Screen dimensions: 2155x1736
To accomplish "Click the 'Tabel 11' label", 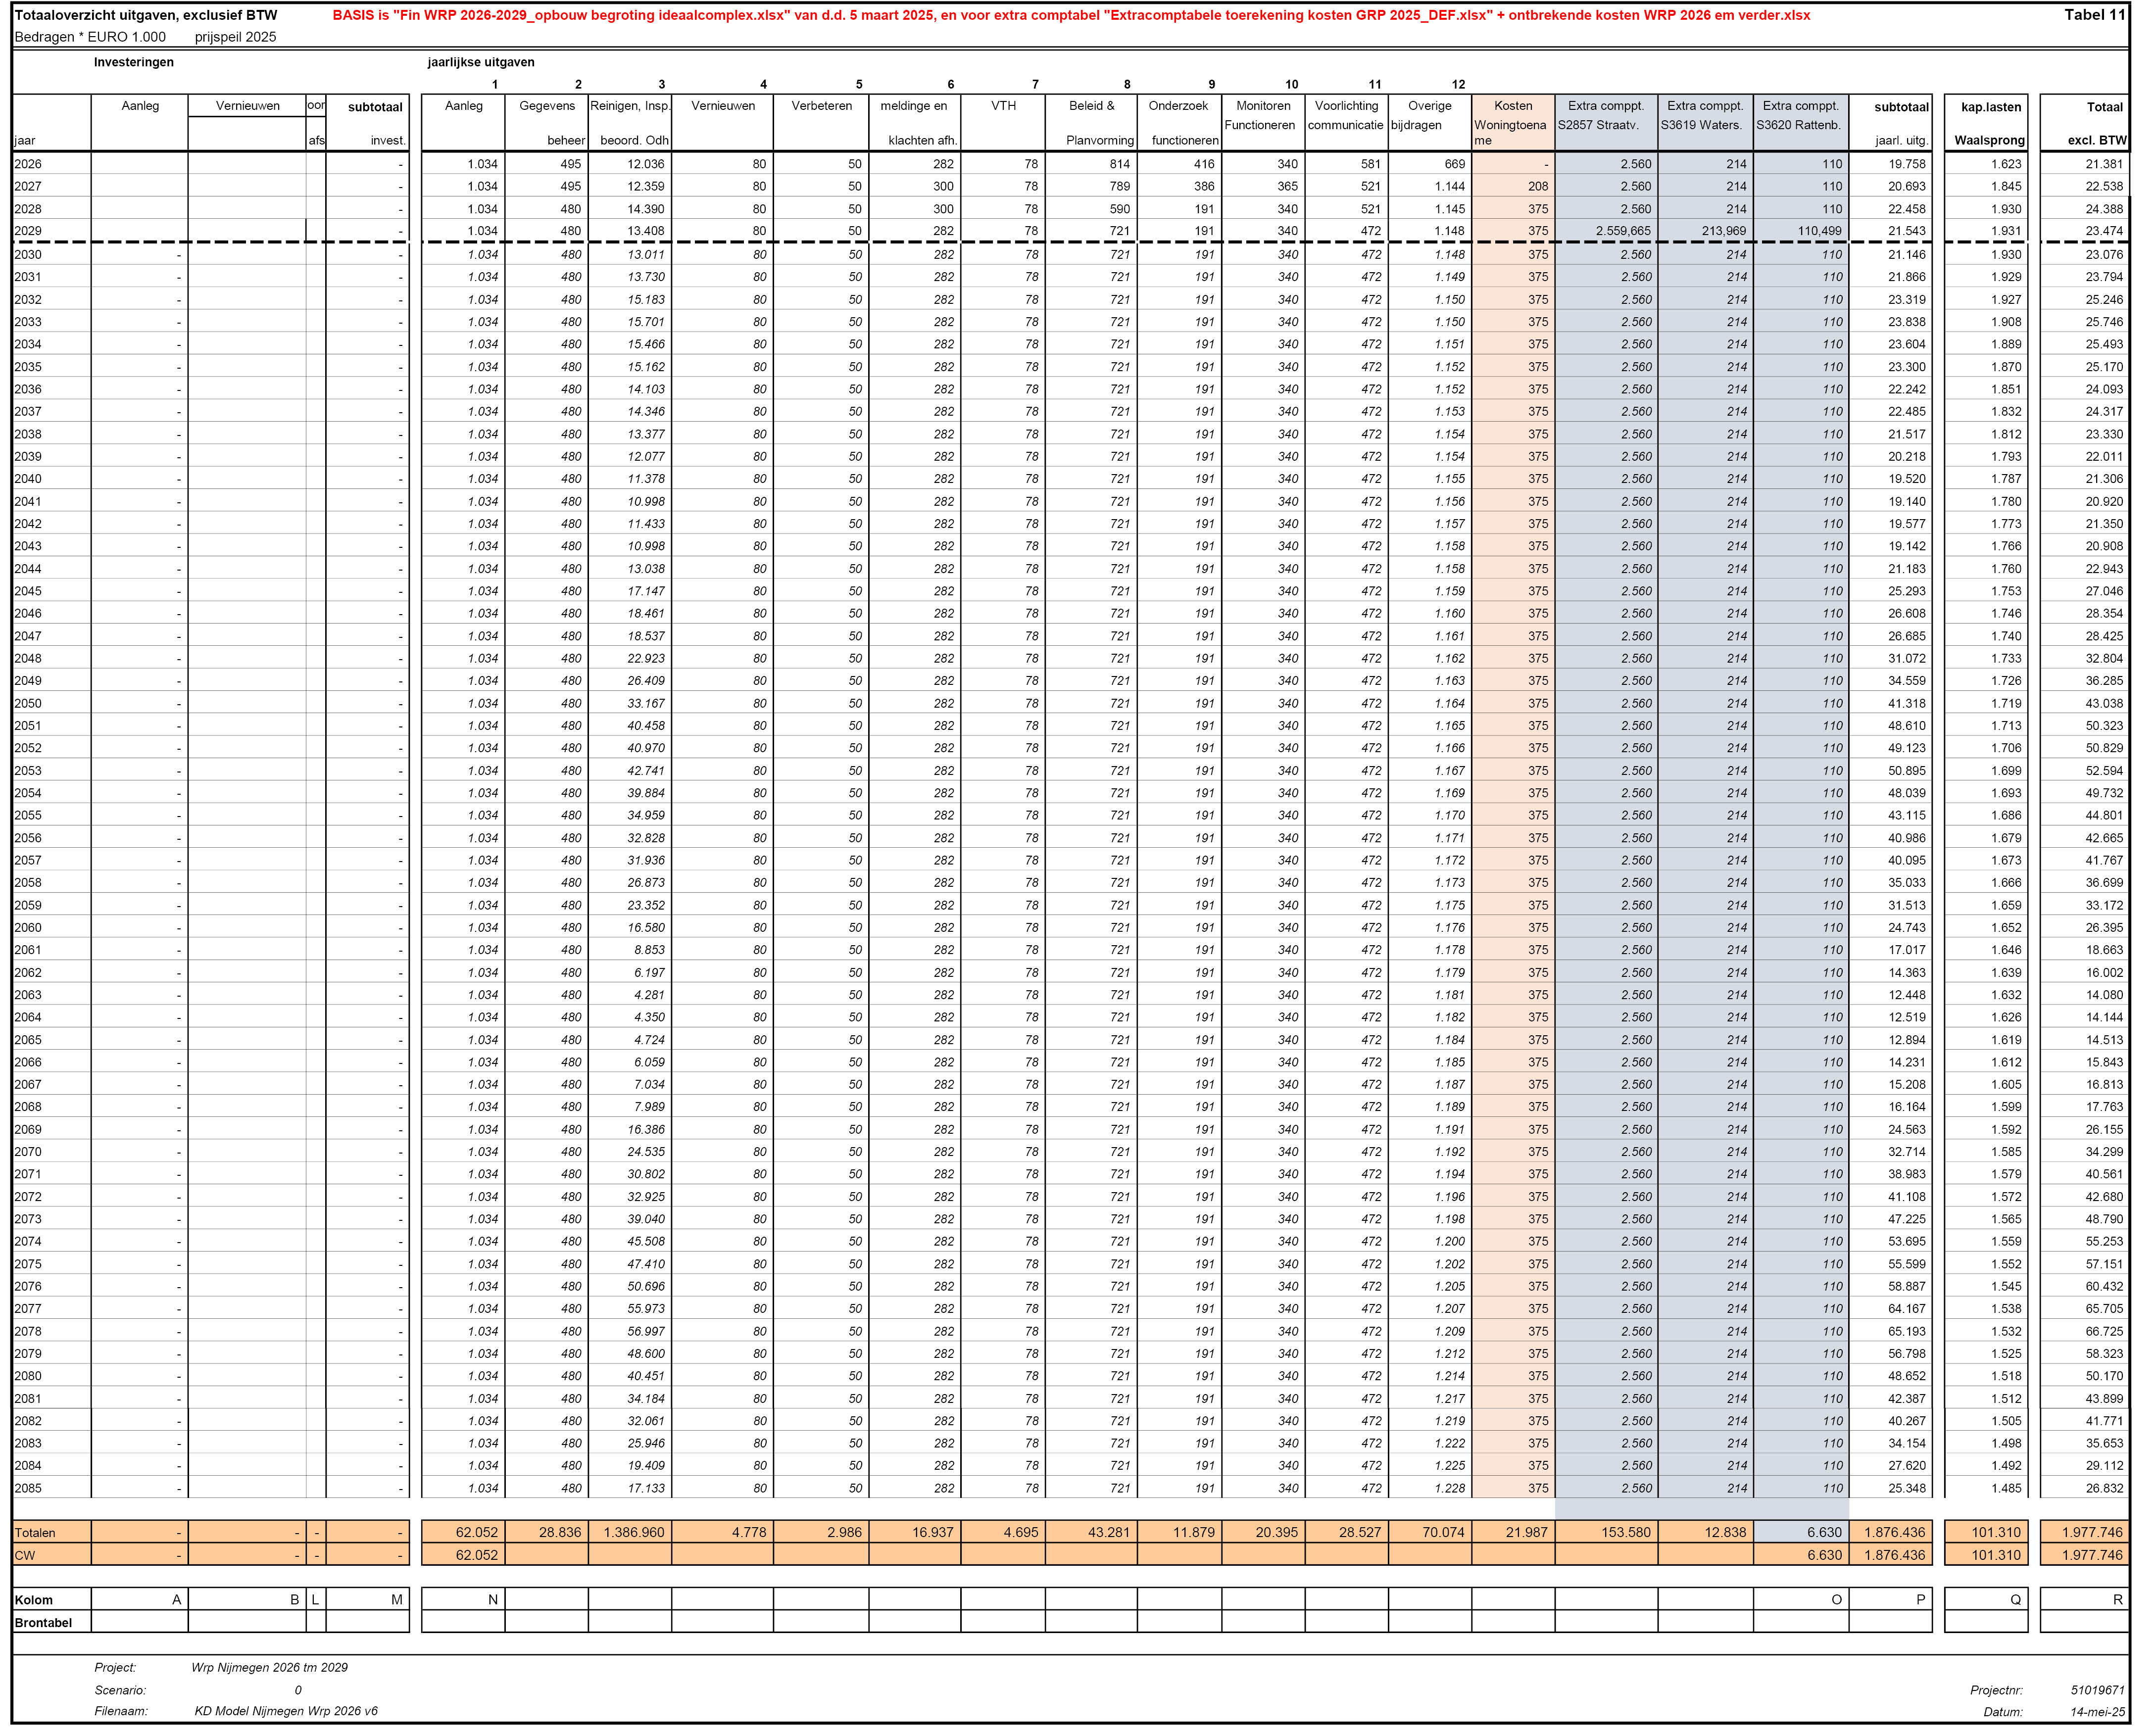I will [x=2094, y=15].
